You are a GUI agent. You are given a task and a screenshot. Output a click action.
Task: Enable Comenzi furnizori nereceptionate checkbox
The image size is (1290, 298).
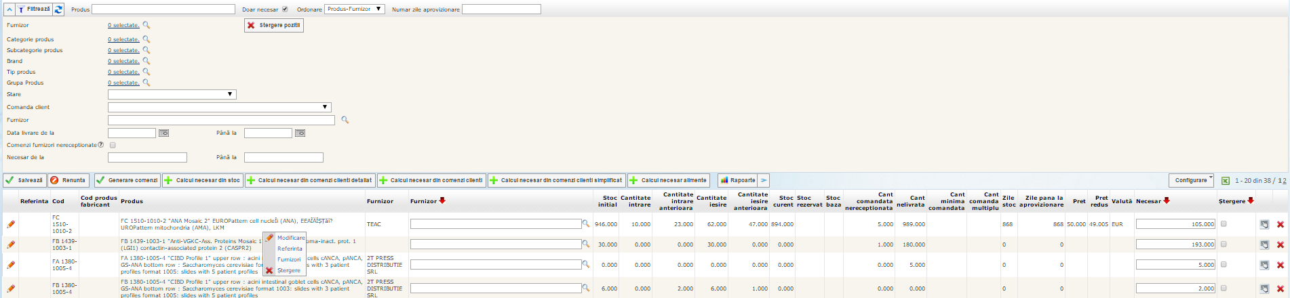pos(113,145)
